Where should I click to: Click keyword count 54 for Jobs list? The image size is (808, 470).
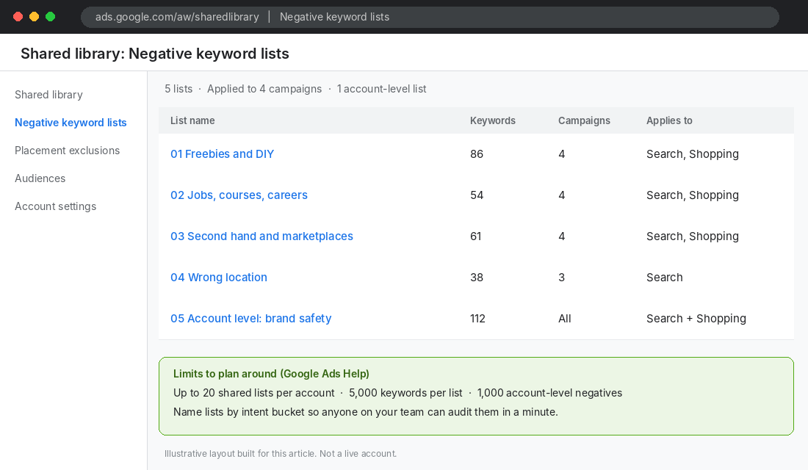[x=477, y=195]
